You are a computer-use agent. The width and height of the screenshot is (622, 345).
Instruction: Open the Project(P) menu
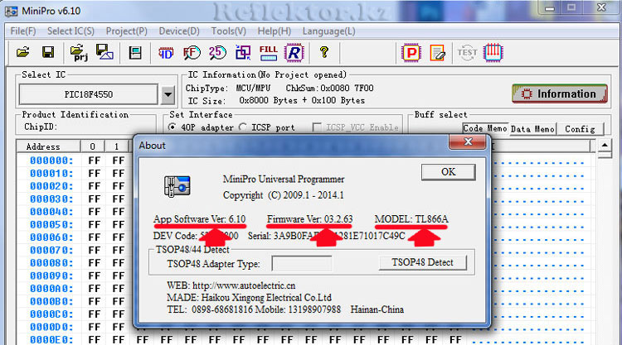[127, 31]
